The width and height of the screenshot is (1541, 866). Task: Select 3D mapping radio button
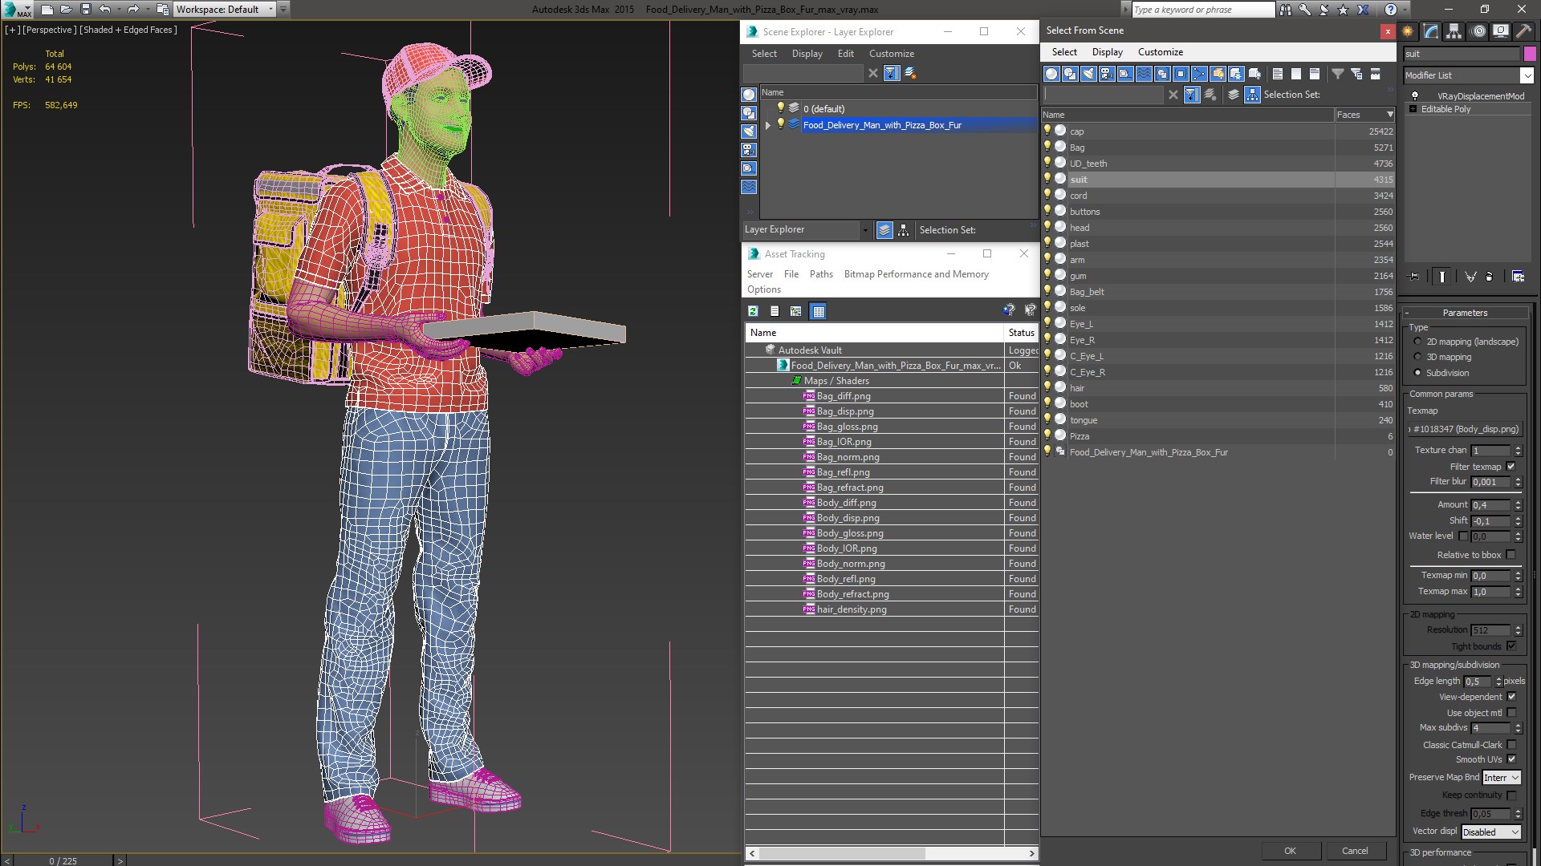click(1417, 357)
